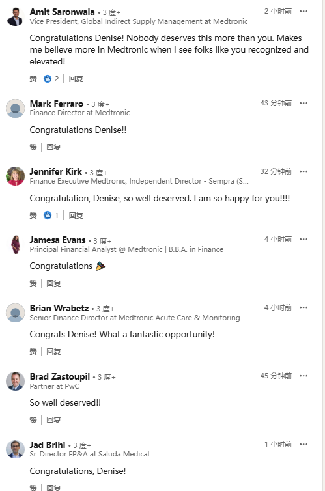Like Mark Ferraro's comment with 赞
This screenshot has height=491, width=325.
coord(33,147)
